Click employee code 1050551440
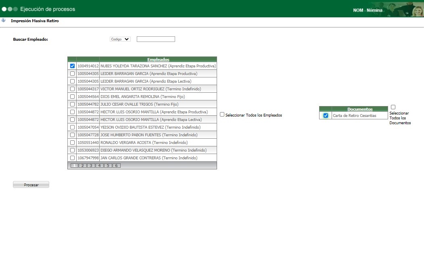 point(88,142)
